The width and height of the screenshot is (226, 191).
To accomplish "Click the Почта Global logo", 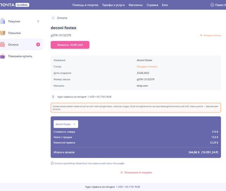I will [x=14, y=5].
